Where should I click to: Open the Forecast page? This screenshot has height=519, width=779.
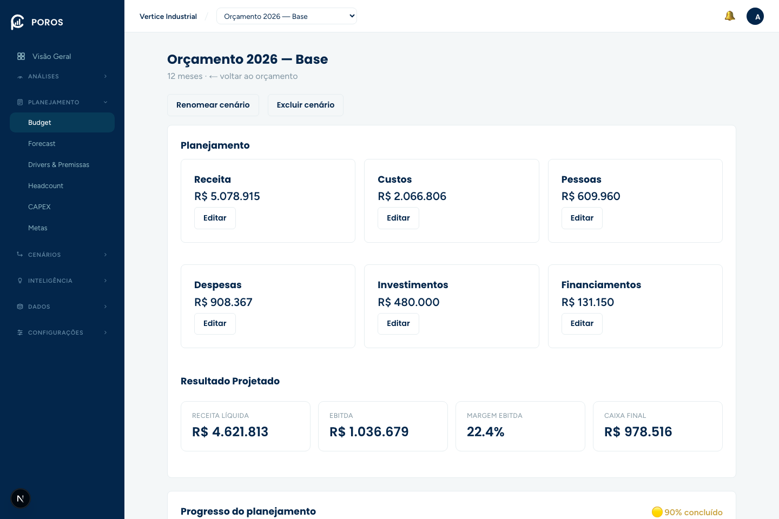pos(62,144)
